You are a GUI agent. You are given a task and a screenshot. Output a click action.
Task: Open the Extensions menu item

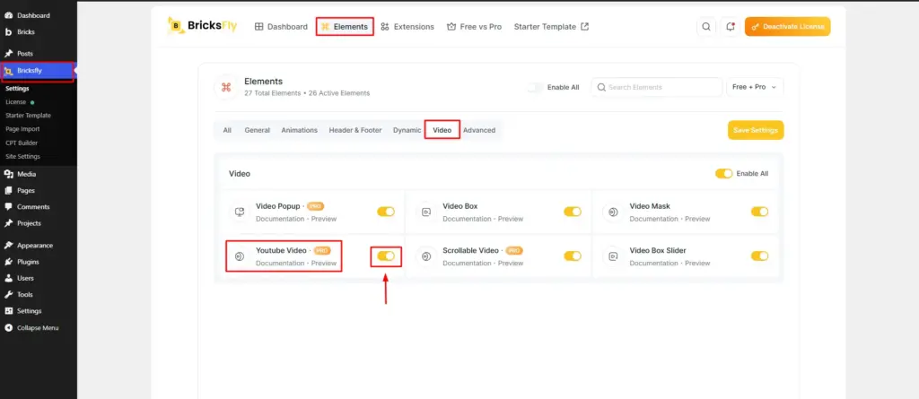tap(407, 26)
